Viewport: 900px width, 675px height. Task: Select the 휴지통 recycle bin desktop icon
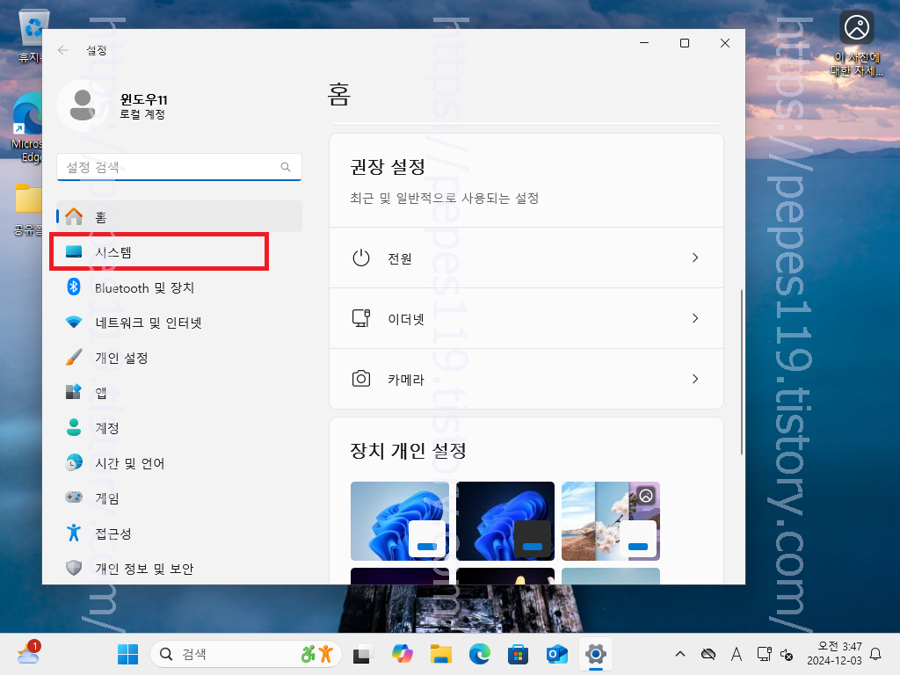click(x=32, y=35)
